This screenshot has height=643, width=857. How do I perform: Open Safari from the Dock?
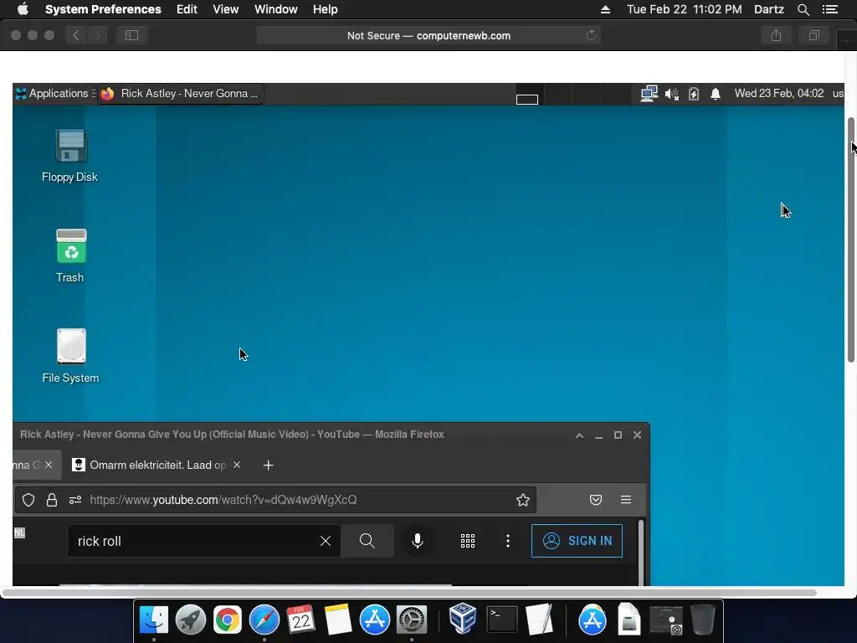pyautogui.click(x=264, y=620)
